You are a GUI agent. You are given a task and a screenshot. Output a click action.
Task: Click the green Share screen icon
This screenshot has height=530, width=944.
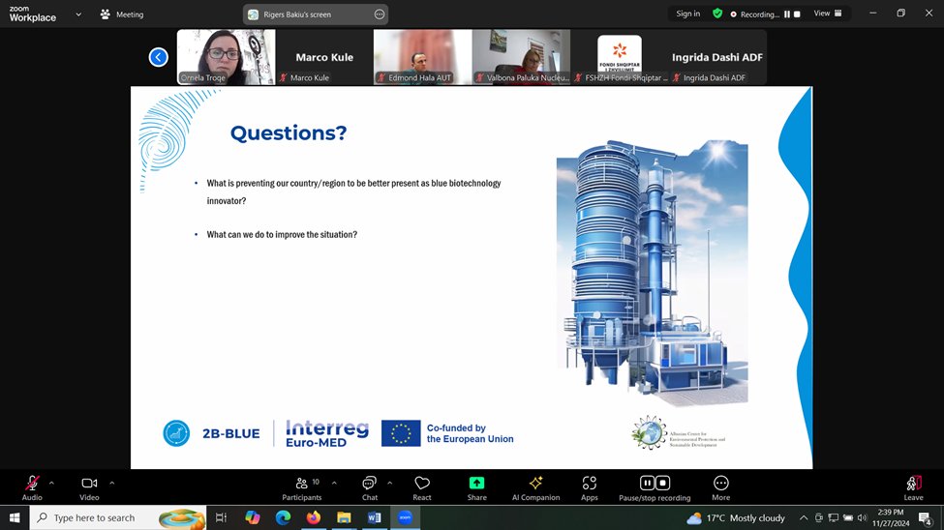[476, 484]
